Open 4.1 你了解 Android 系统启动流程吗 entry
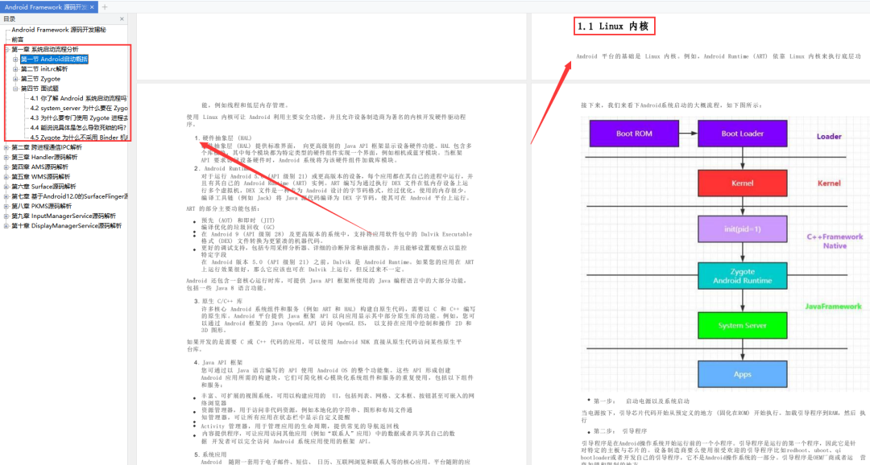Image resolution: width=870 pixels, height=465 pixels. pyautogui.click(x=78, y=99)
